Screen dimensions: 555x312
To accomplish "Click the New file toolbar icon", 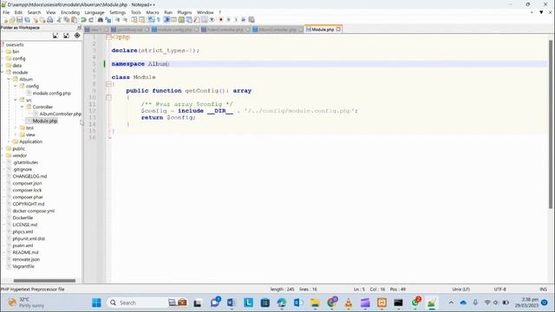I will pyautogui.click(x=5, y=20).
